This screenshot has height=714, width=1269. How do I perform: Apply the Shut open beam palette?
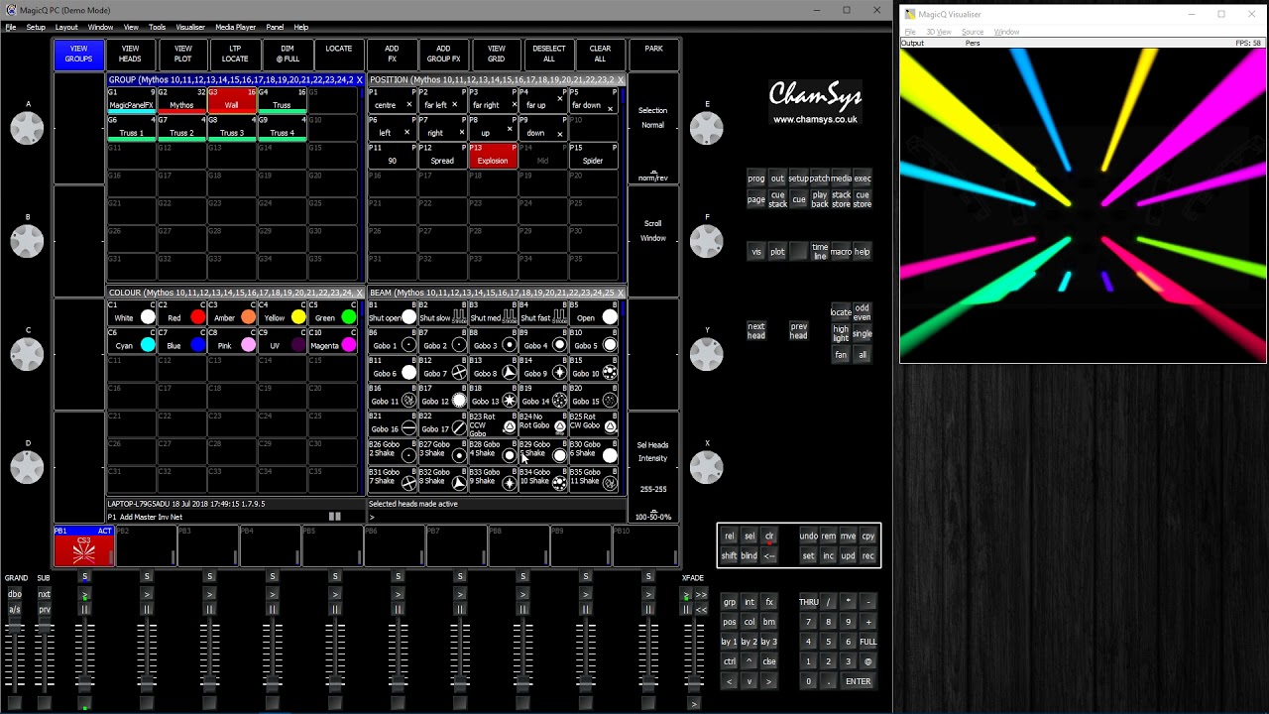pos(393,313)
